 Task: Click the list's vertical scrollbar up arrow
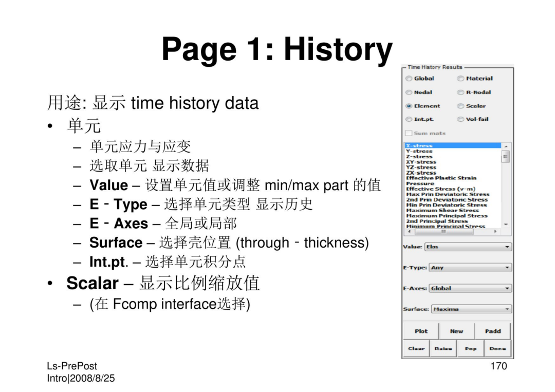(506, 146)
